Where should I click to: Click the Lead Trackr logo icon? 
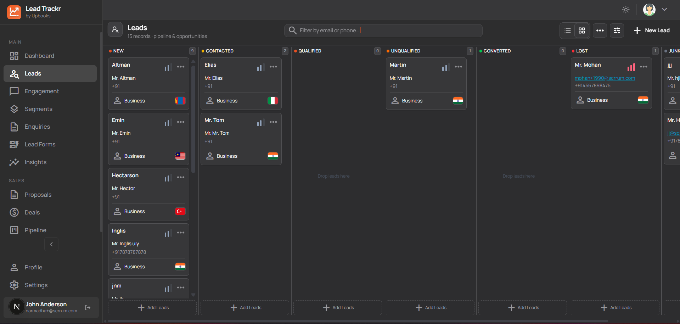pos(14,12)
